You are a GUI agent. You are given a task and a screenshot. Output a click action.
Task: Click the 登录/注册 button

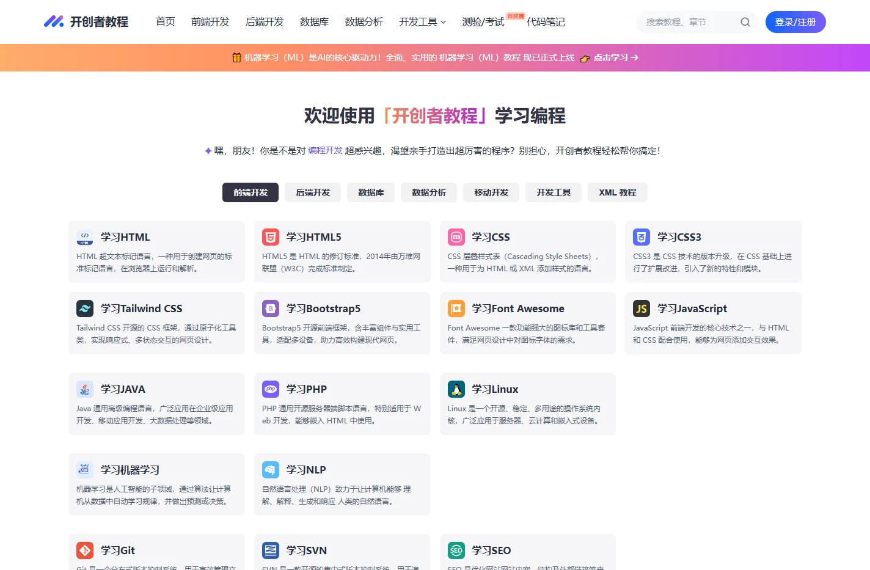[795, 22]
